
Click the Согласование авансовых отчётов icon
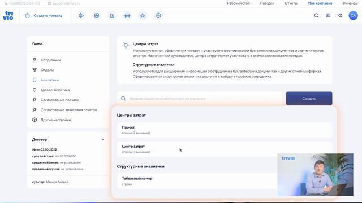35,110
